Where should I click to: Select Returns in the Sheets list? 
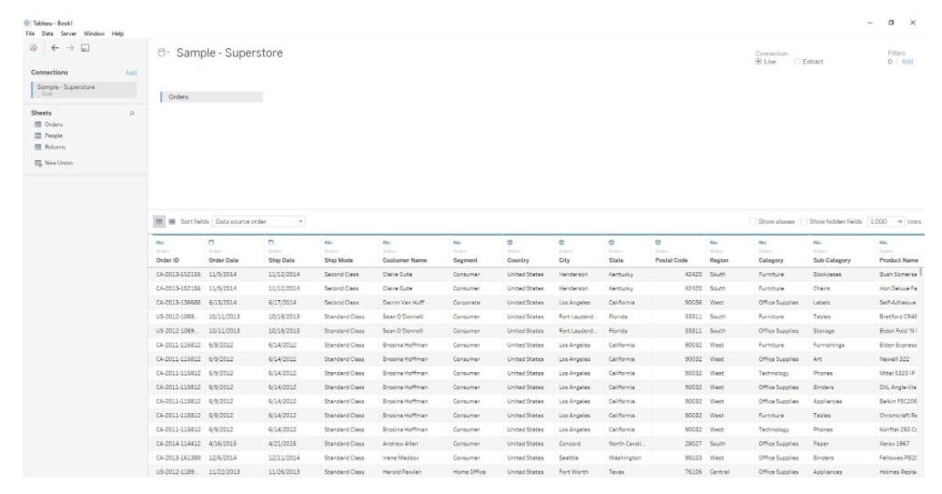(56, 147)
